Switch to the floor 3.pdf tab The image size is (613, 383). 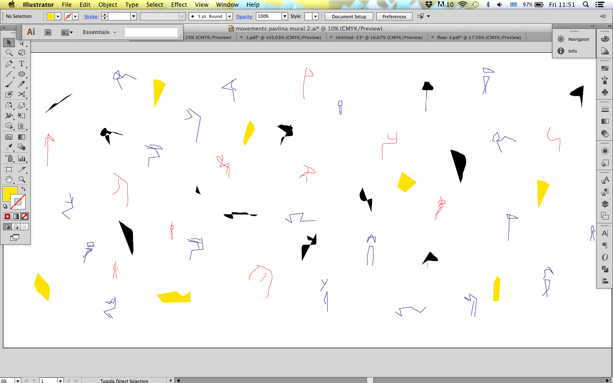point(478,37)
